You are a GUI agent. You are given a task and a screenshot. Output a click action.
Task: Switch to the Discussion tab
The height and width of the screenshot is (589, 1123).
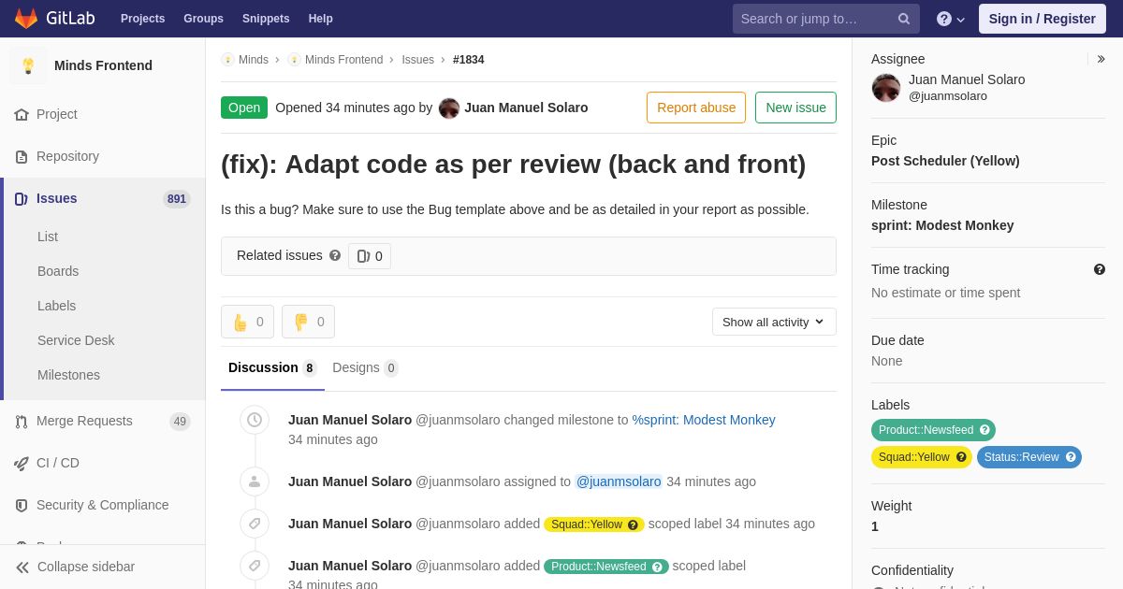tap(272, 367)
